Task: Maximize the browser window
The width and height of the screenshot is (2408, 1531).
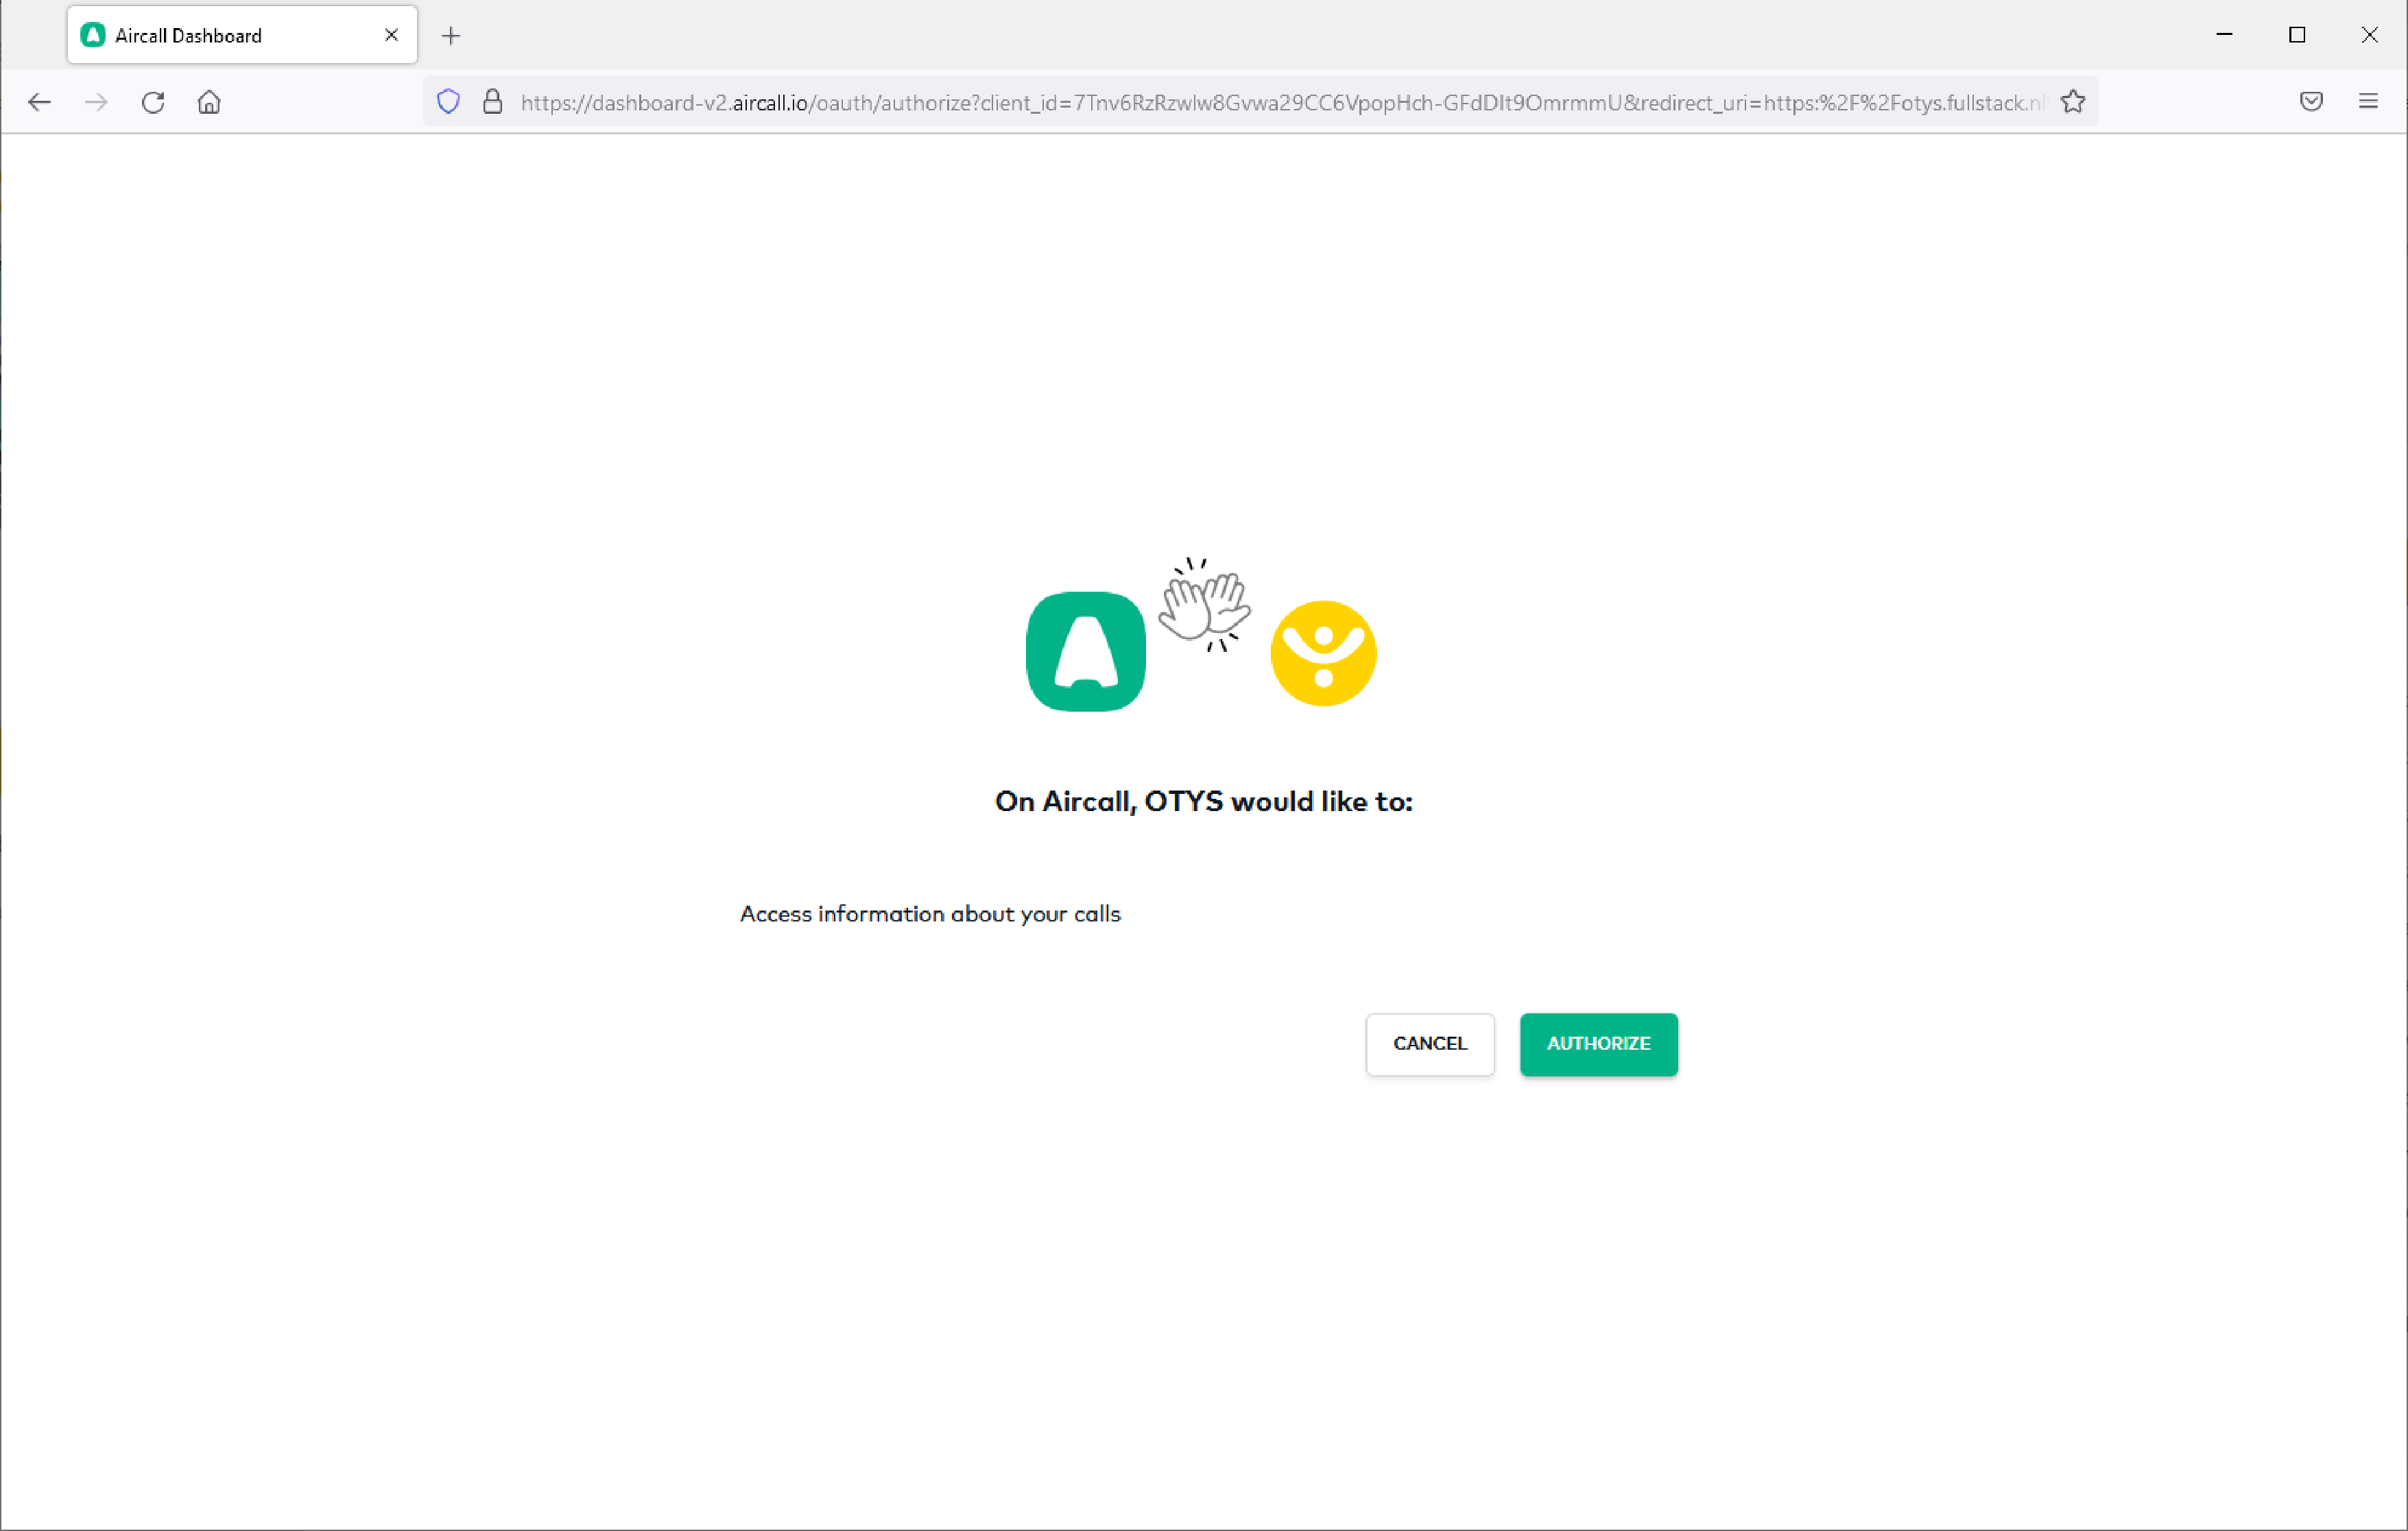Action: (2297, 35)
